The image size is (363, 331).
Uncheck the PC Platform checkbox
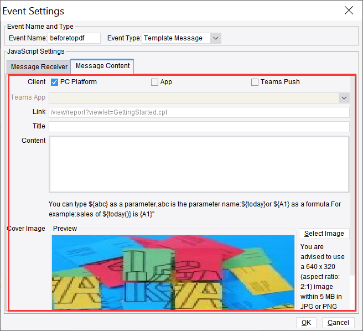point(54,82)
